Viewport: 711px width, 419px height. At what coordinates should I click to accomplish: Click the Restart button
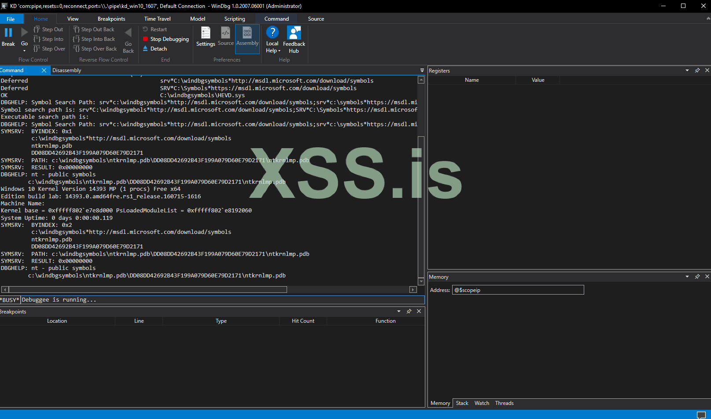pos(155,29)
